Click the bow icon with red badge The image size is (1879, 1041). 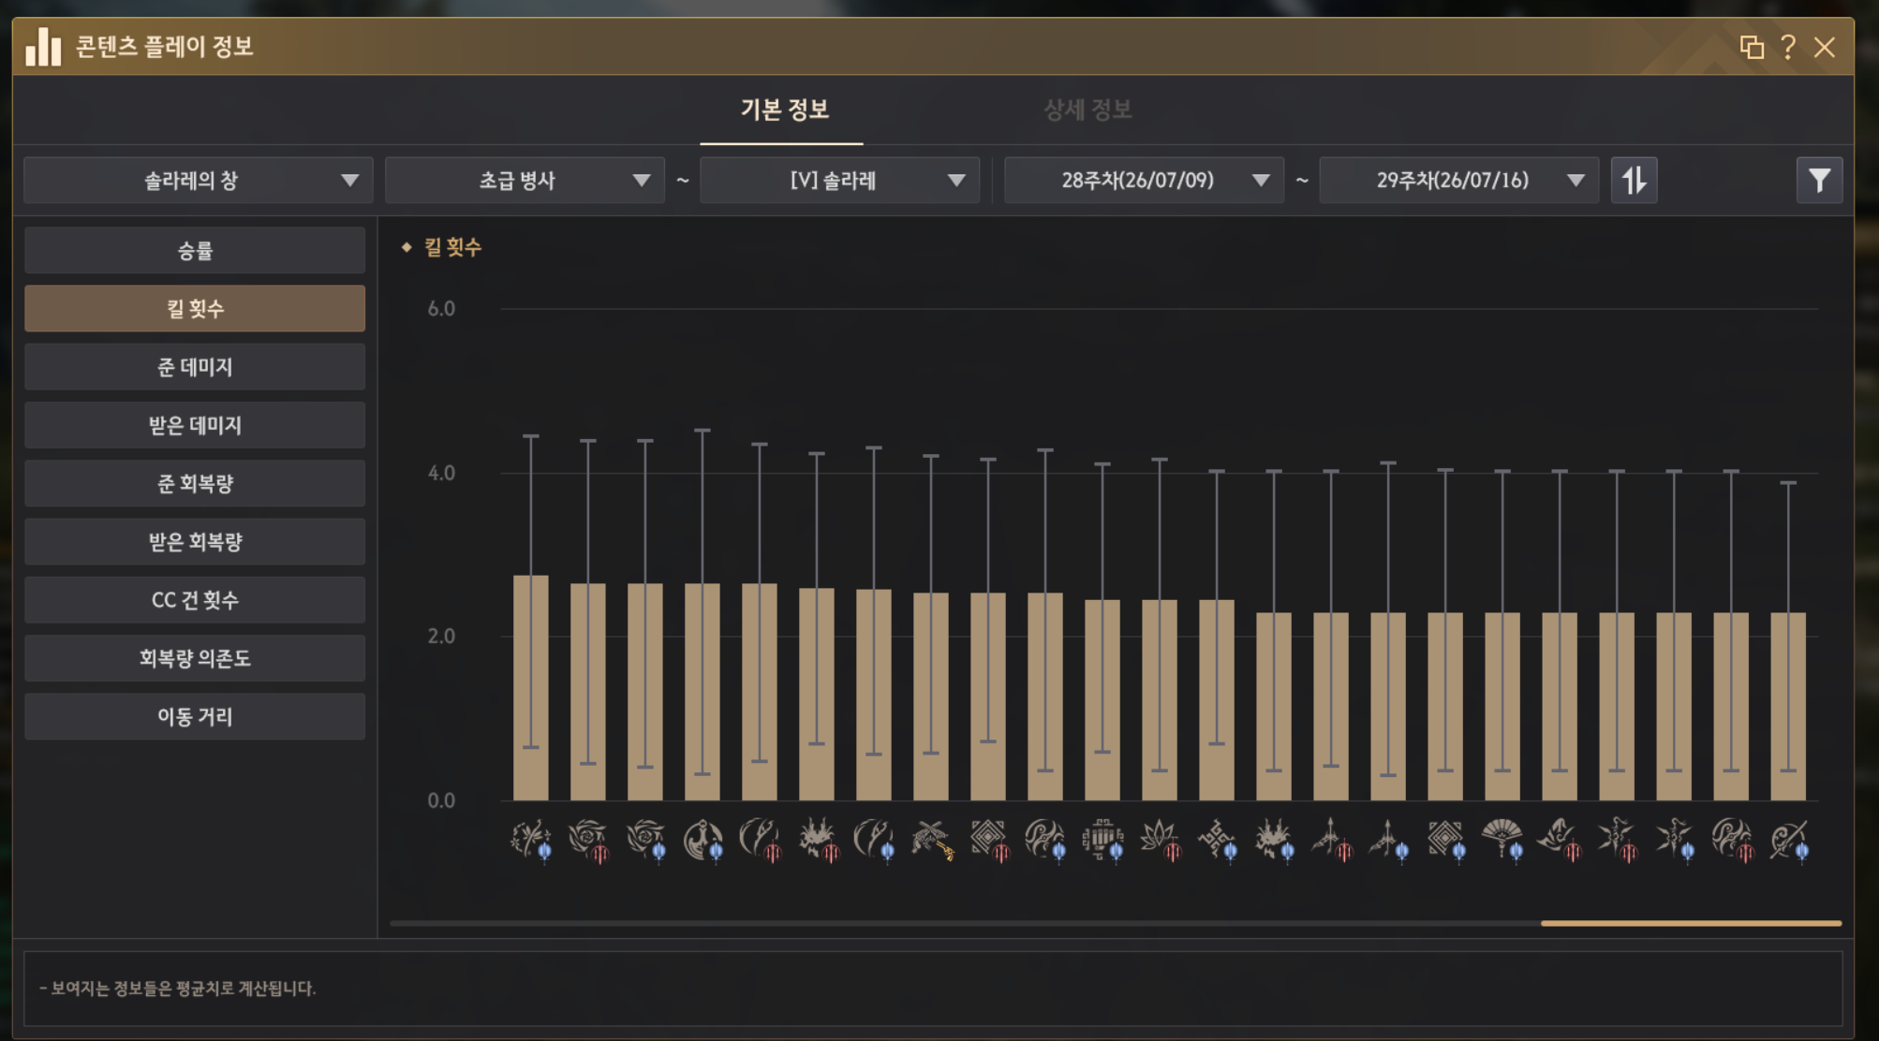(1331, 839)
